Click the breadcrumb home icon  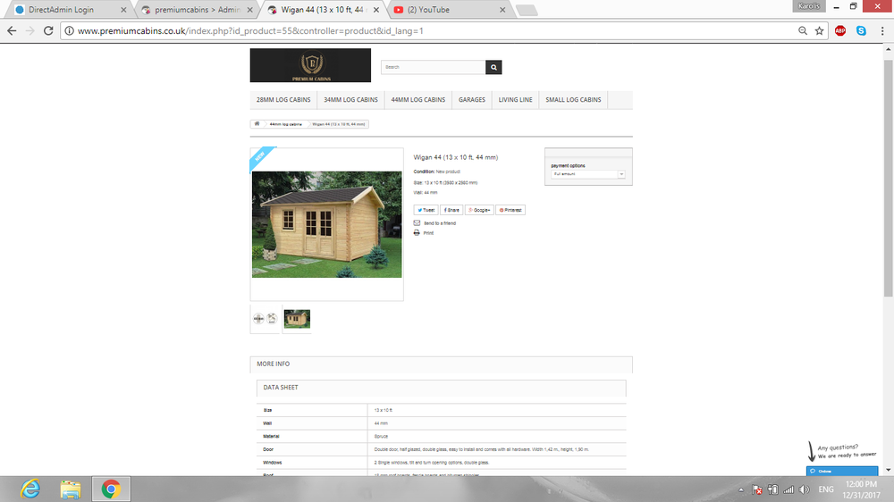257,123
